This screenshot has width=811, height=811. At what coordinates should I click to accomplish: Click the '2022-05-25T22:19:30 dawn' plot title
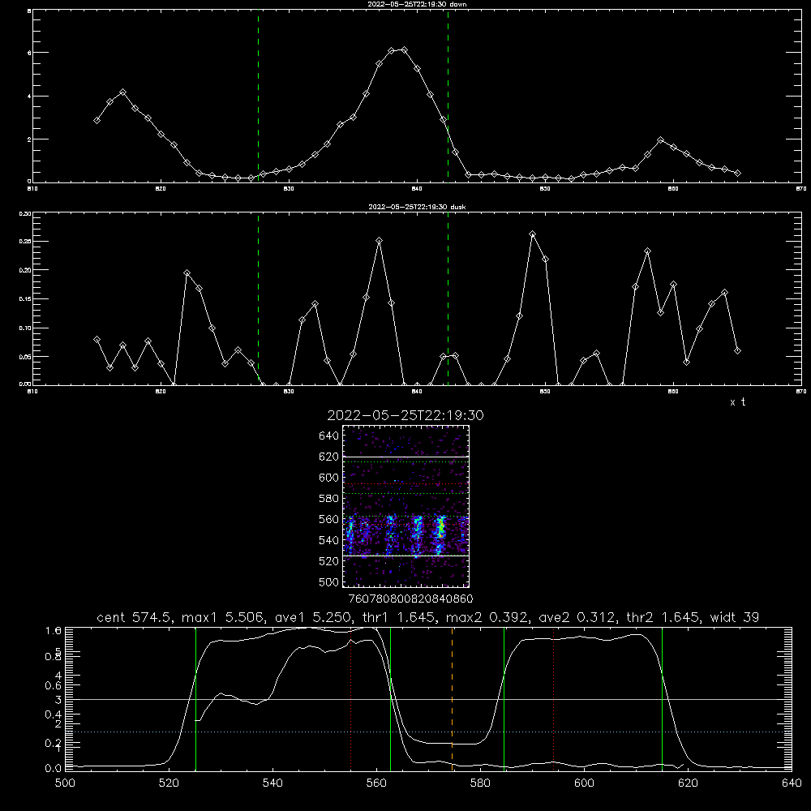(x=417, y=4)
